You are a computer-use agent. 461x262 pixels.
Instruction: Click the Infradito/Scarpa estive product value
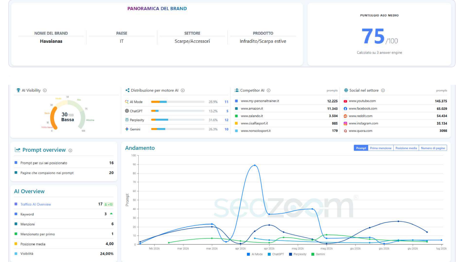(263, 41)
